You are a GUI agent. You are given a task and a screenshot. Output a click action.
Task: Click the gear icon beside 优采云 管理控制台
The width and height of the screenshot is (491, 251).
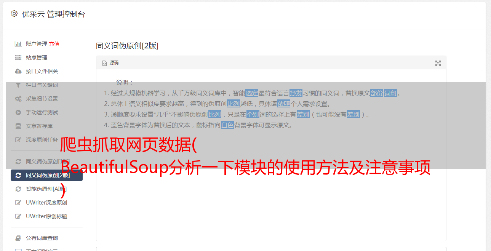pos(14,14)
